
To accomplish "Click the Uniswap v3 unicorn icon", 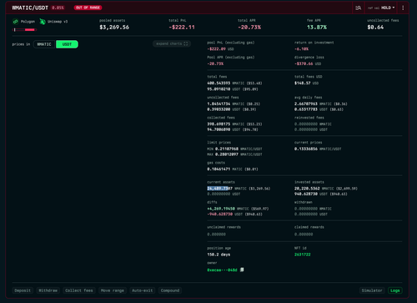I will point(43,22).
